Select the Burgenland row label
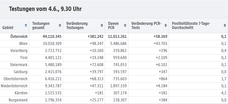 coord(18,100)
